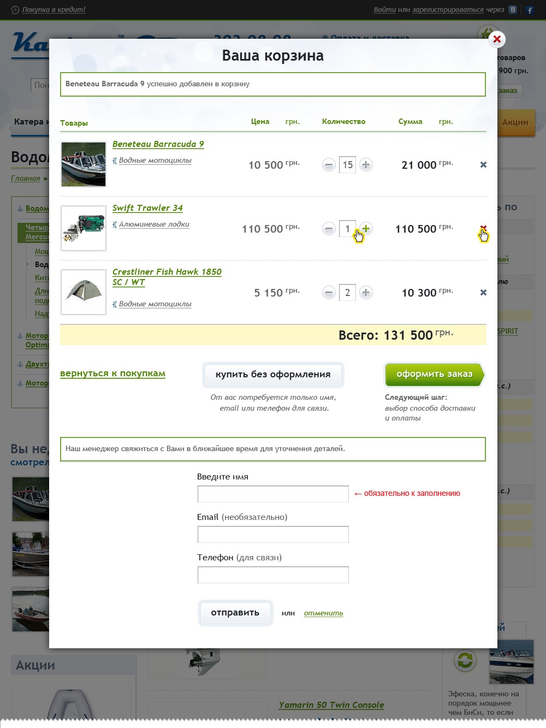Sign in via VK icon

click(x=513, y=10)
